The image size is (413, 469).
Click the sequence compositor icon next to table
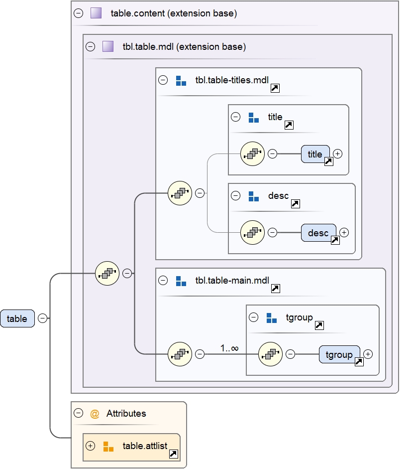point(107,273)
